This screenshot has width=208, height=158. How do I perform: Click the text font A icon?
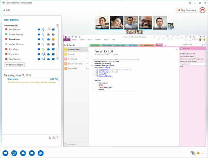50,138
